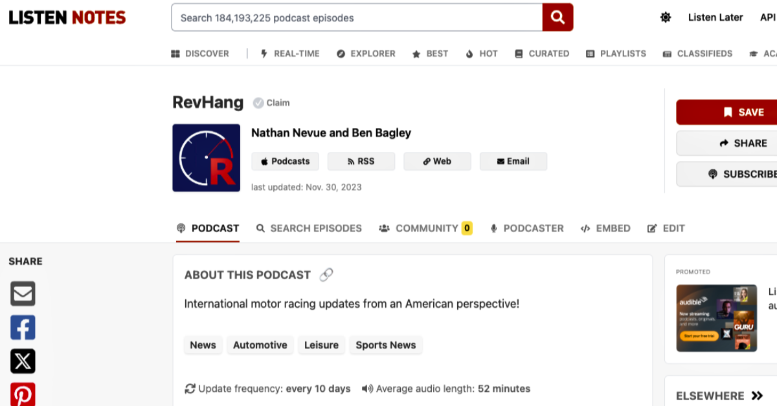The image size is (777, 406).
Task: Click the podcast description text
Action: coord(352,304)
